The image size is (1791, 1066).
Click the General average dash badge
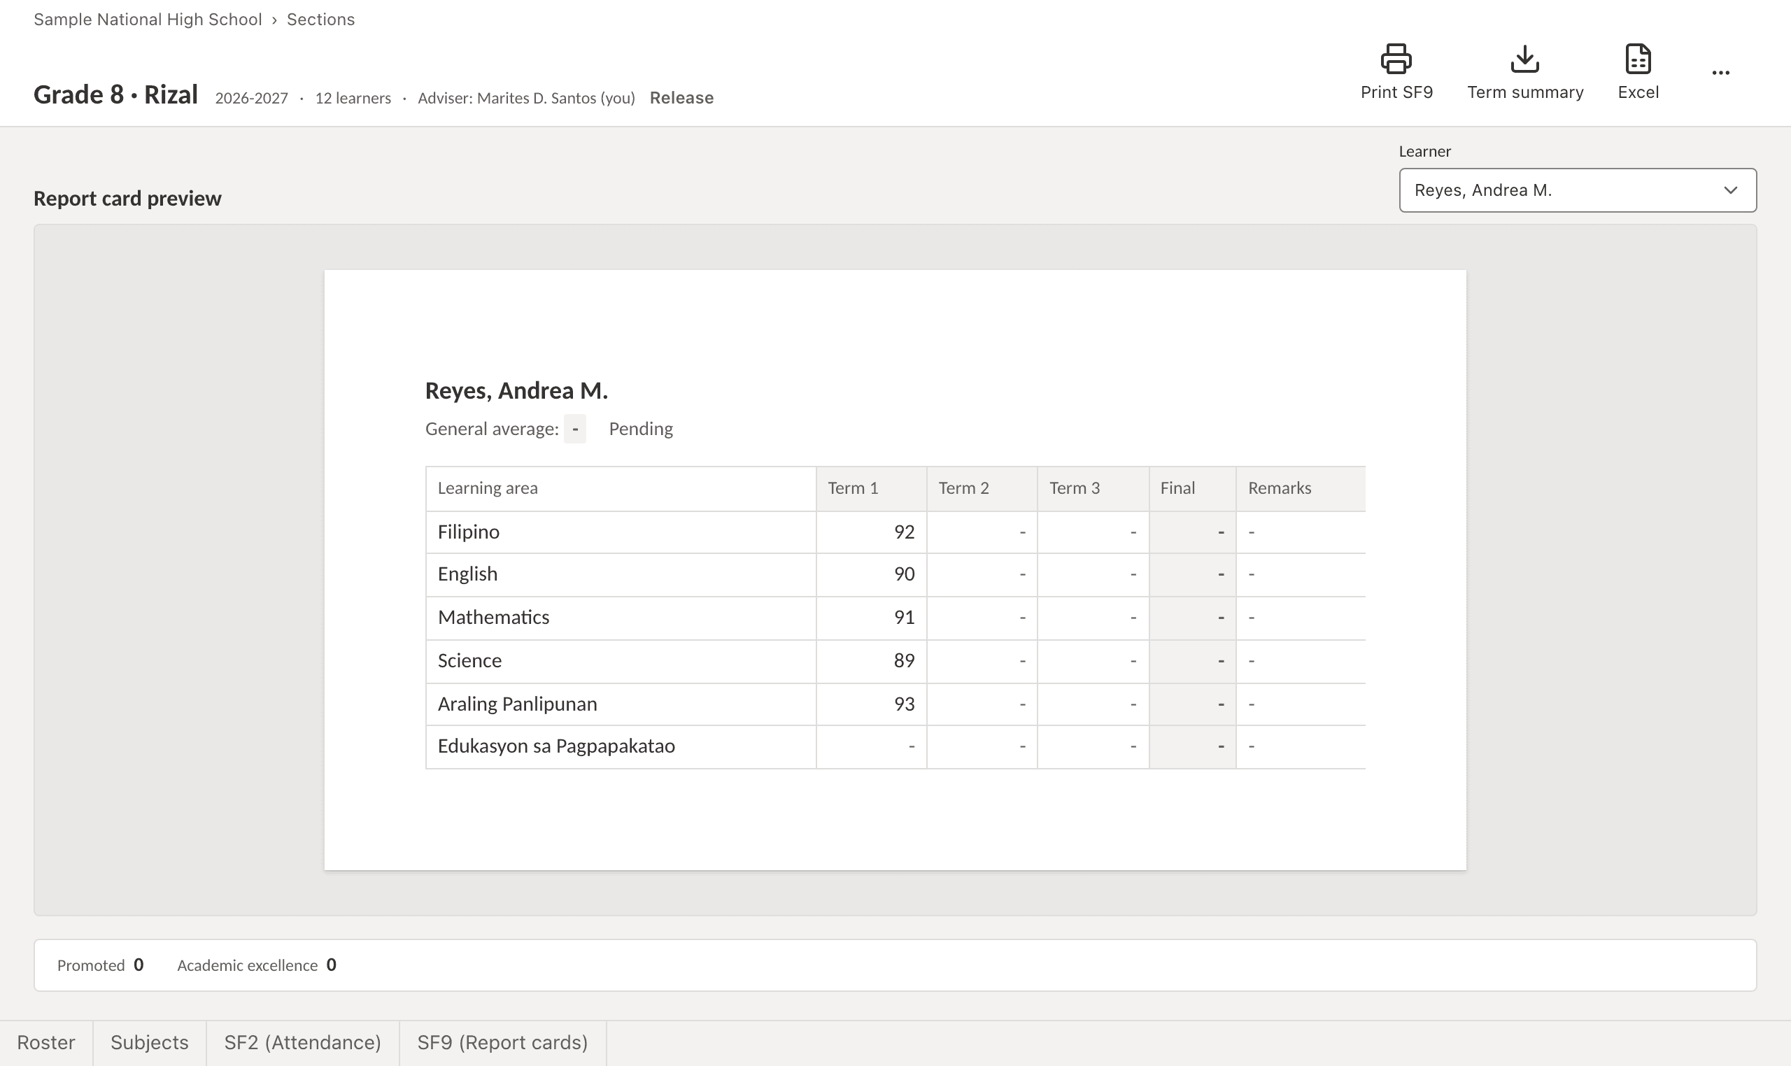click(575, 429)
